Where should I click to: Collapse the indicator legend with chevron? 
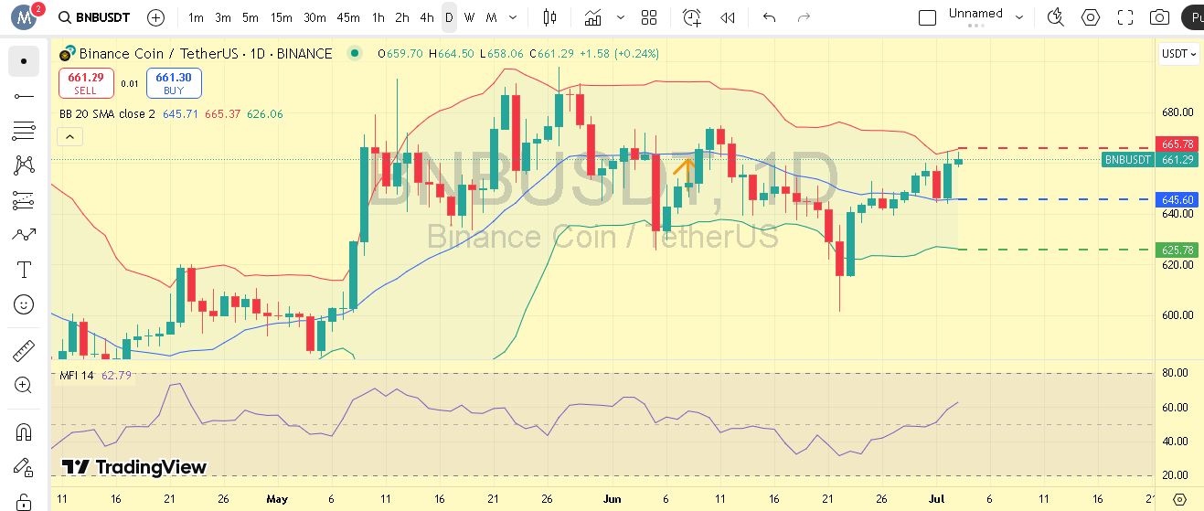69,137
